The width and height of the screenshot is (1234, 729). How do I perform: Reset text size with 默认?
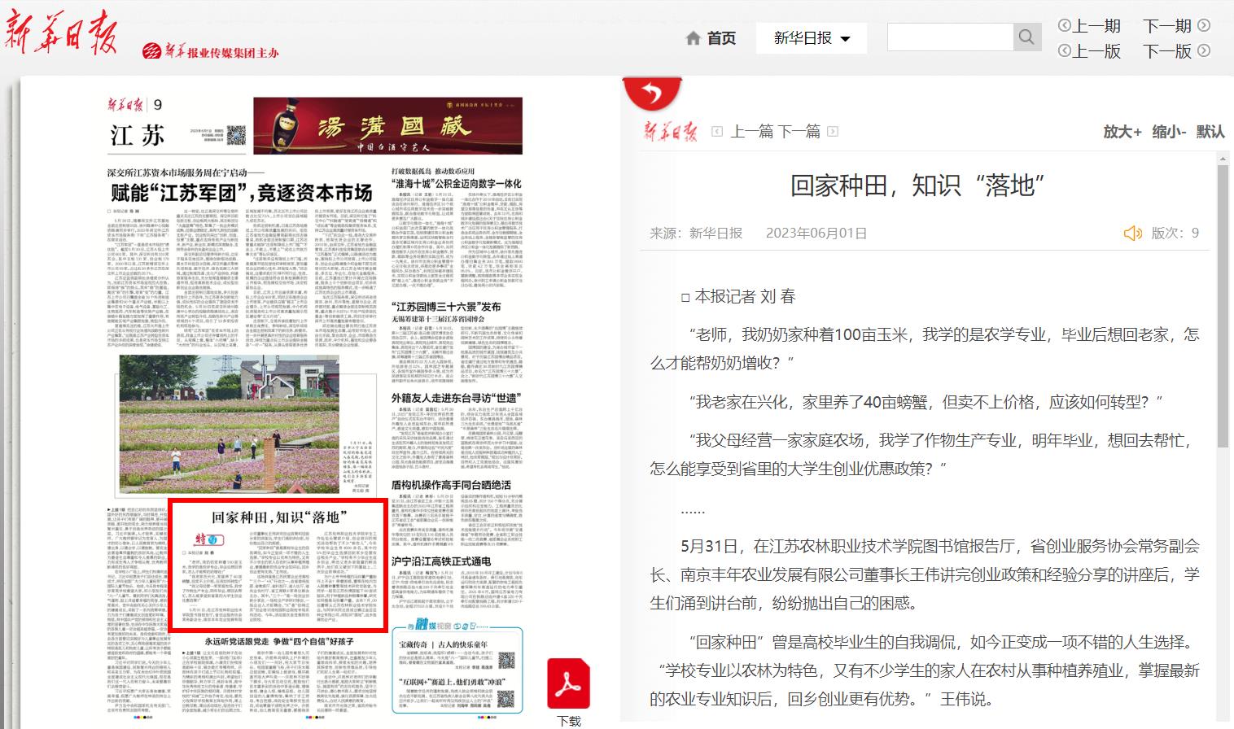1210,132
